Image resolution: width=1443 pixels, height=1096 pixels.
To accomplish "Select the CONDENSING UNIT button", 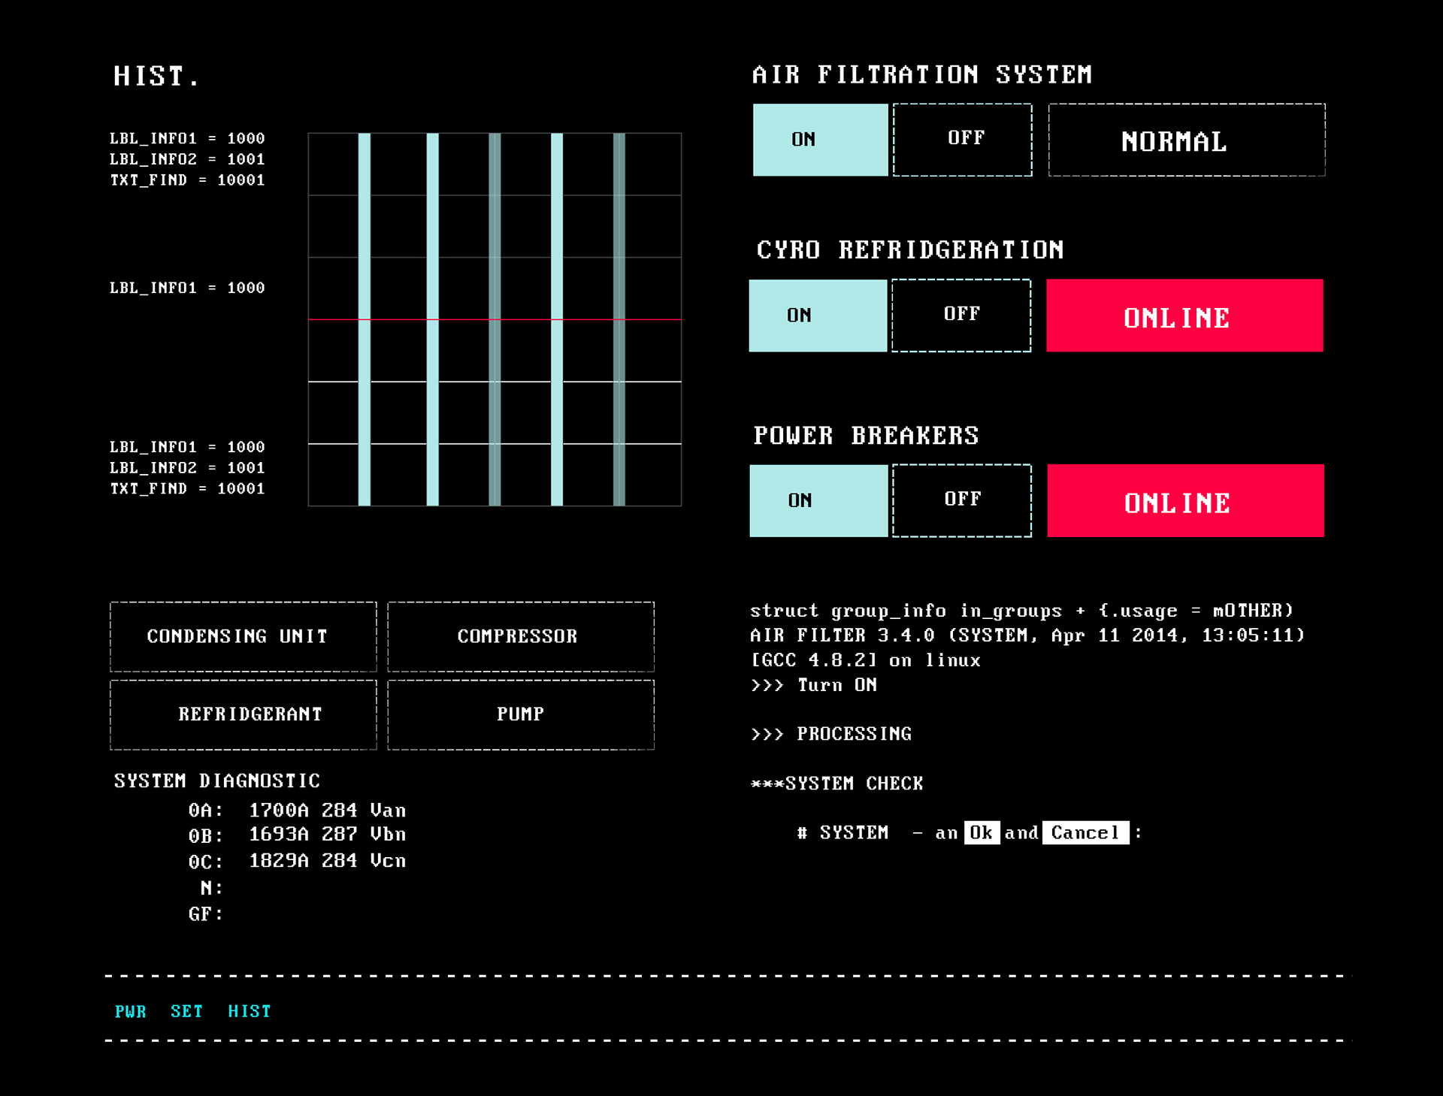I will click(243, 636).
